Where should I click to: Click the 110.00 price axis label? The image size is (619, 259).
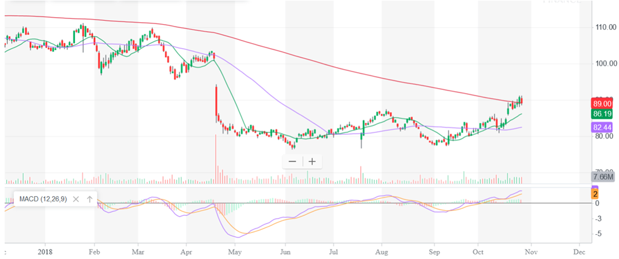[x=604, y=27]
